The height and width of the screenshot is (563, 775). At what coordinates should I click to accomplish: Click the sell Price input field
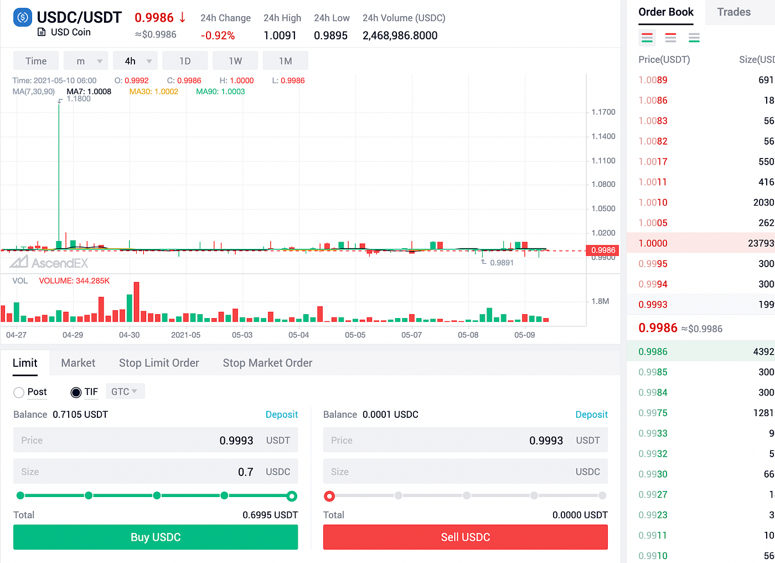[466, 440]
